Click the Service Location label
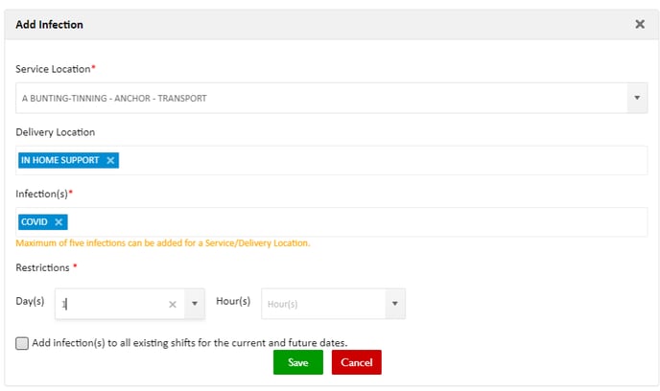 [53, 69]
